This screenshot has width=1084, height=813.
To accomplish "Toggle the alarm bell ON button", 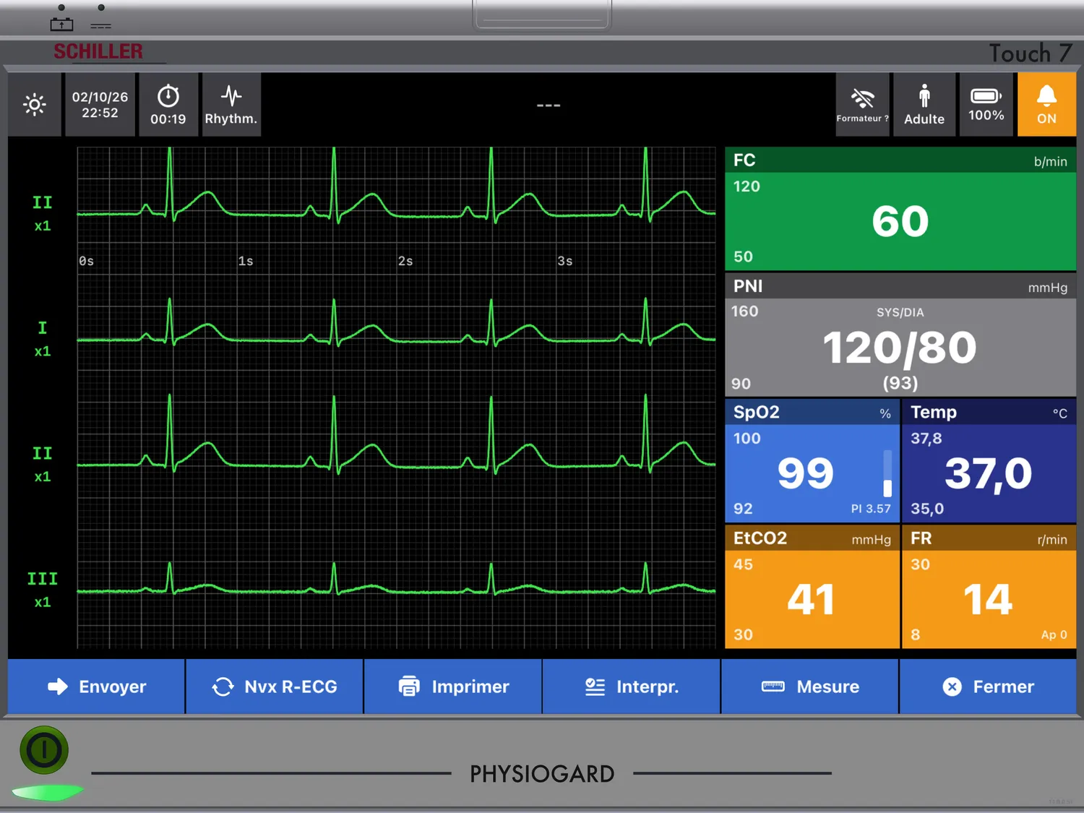I will [1046, 105].
